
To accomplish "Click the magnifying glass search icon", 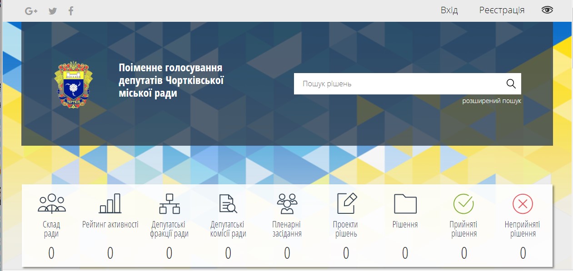I will point(511,84).
